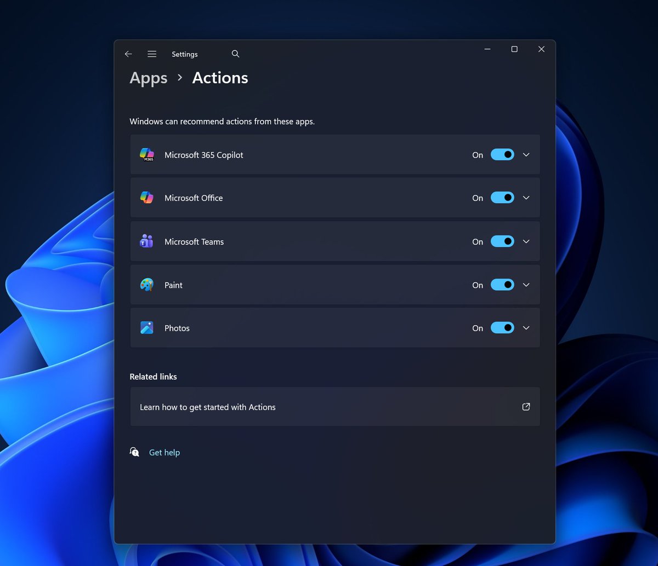Click the Paint palette icon
Viewport: 658px width, 566px height.
146,285
